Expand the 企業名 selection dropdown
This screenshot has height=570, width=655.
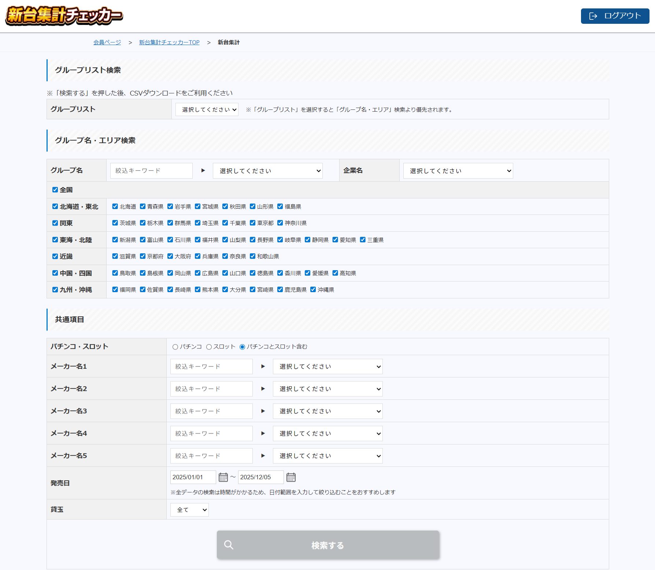458,171
